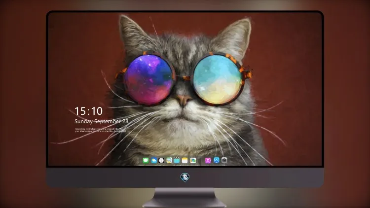Open the Weather app in the dock
Image resolution: width=370 pixels, height=208 pixels.
coord(153,160)
